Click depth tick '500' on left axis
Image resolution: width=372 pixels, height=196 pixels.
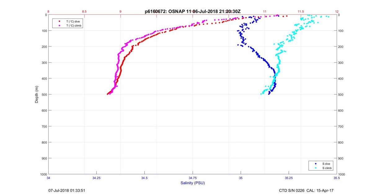coord(44,94)
